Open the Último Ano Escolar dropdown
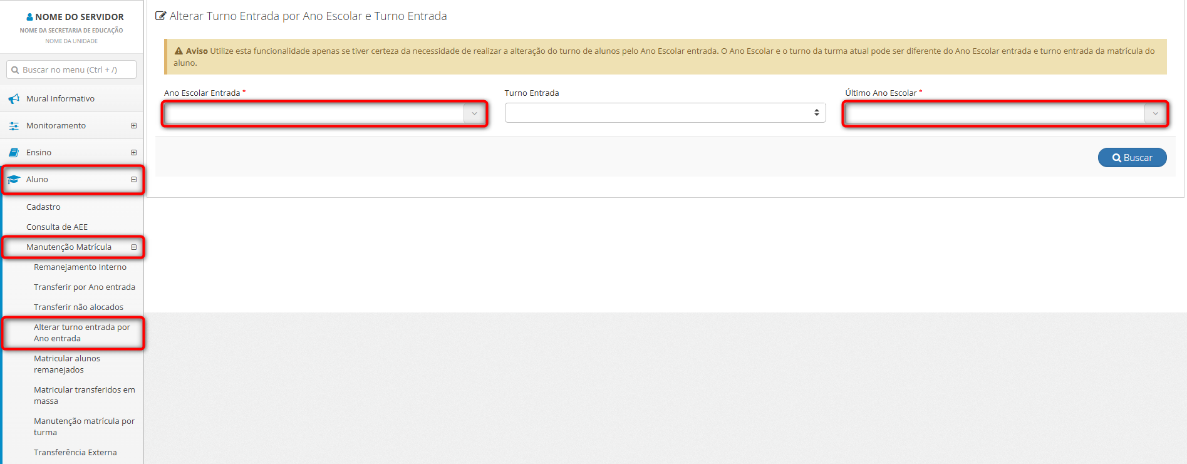1187x464 pixels. click(x=1005, y=113)
